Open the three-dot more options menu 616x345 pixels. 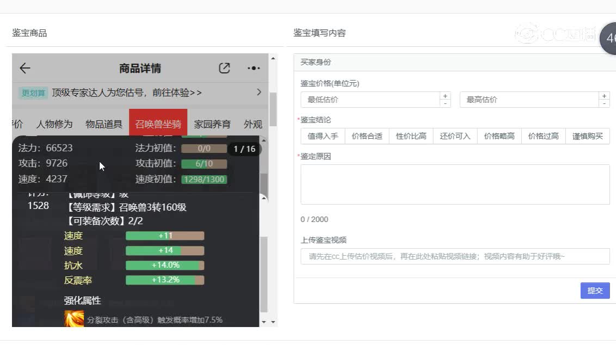tap(254, 69)
